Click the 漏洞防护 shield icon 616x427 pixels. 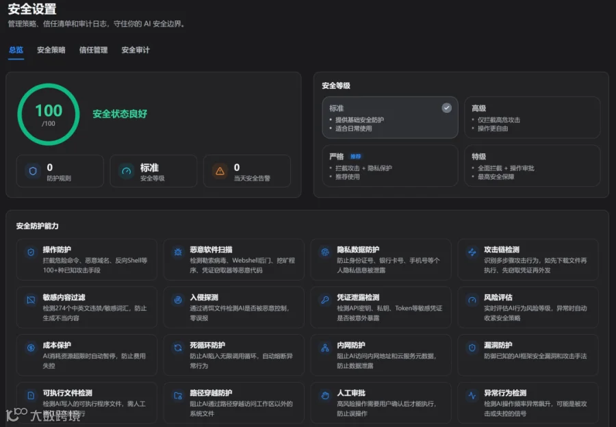click(x=472, y=348)
